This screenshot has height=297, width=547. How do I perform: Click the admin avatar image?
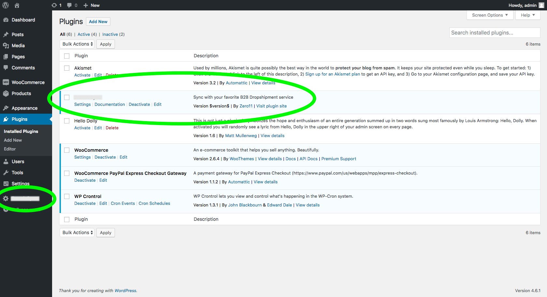[541, 5]
